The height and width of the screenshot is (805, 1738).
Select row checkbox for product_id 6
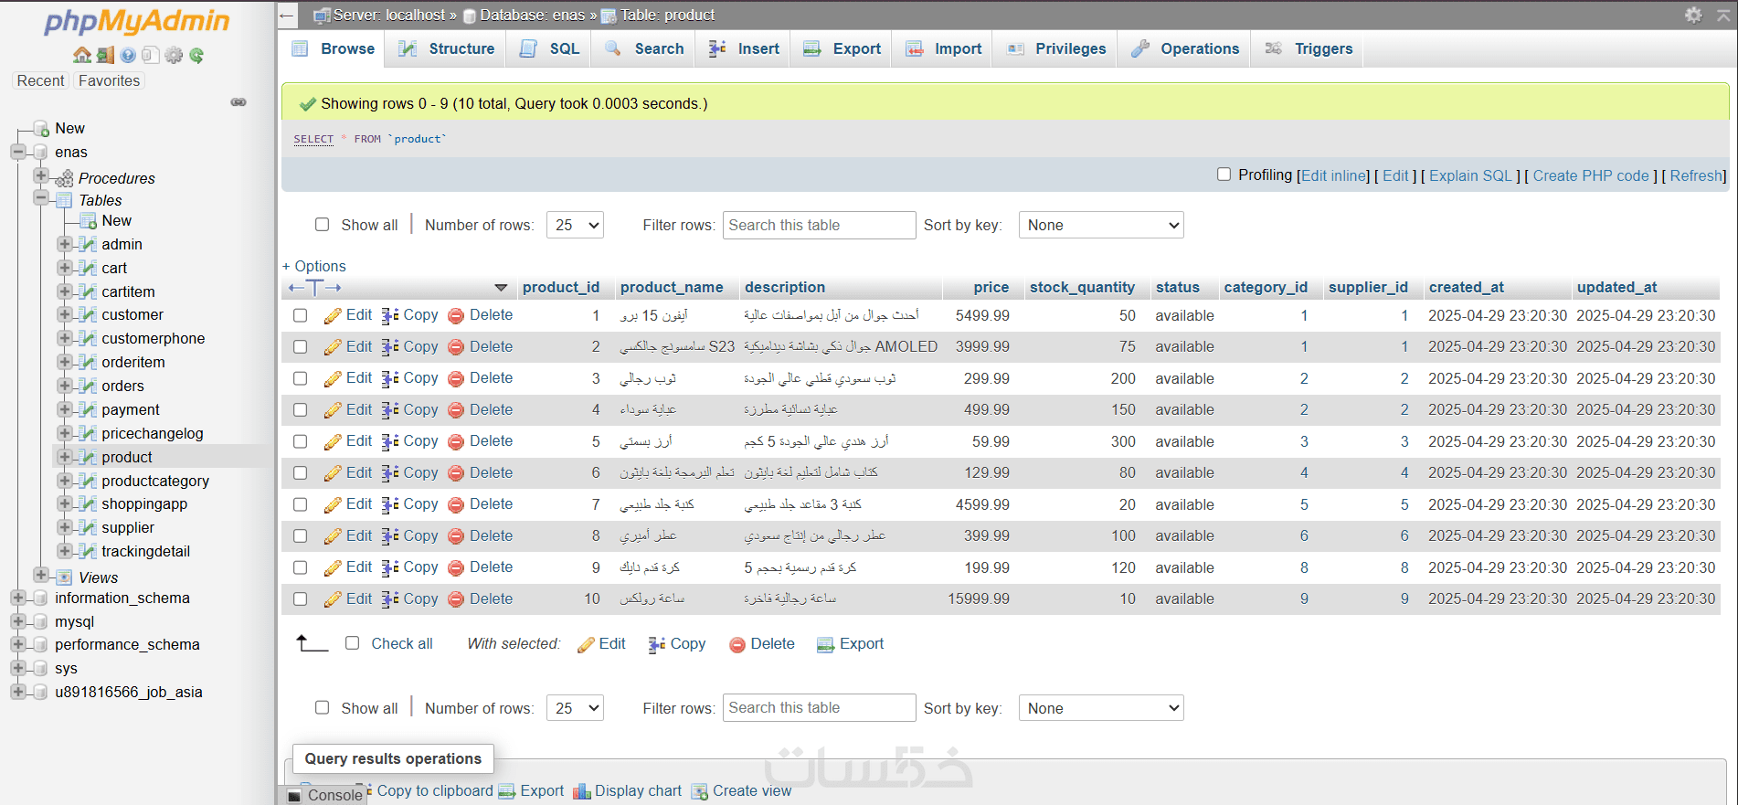[300, 473]
